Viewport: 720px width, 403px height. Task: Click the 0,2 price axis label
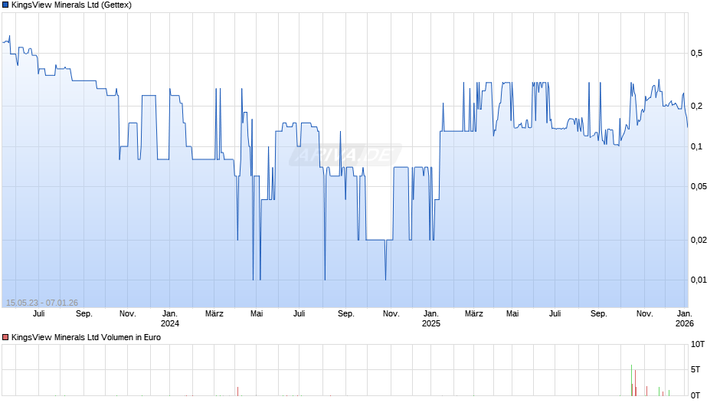pos(696,106)
